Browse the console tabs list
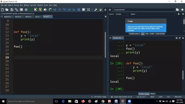The image size is (185, 104). [110, 38]
